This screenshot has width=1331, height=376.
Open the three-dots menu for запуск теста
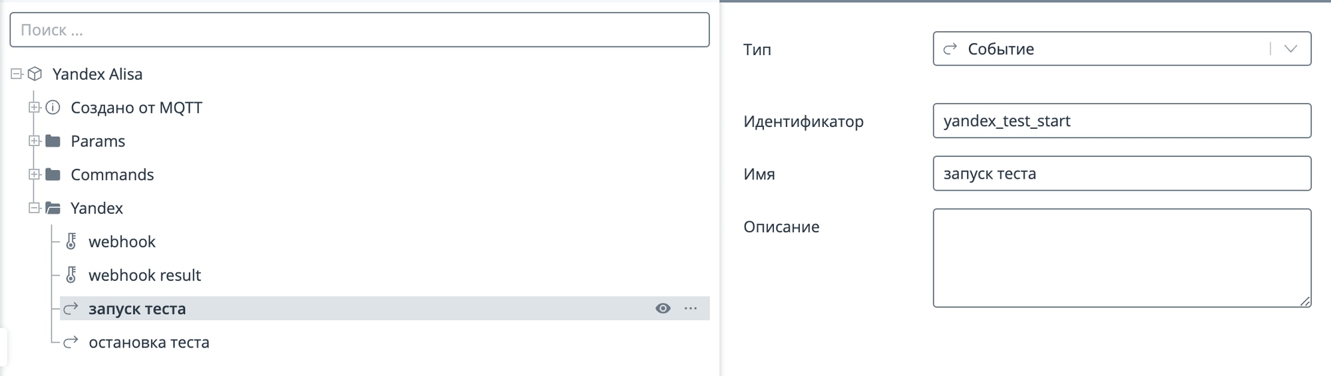pos(691,308)
